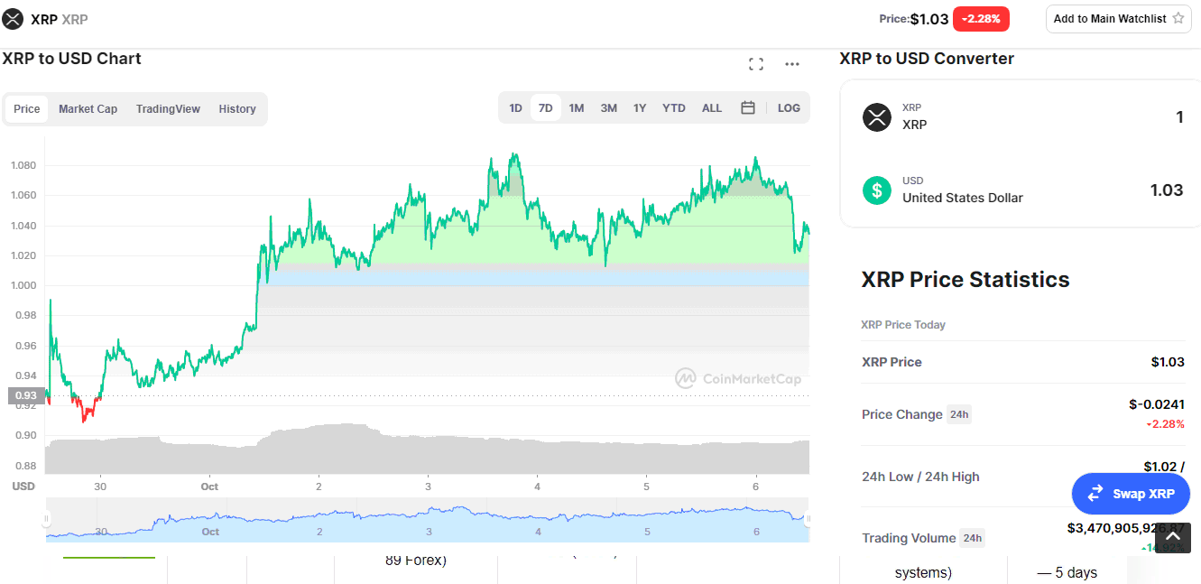1201x584 pixels.
Task: Click the -2.28% price change badge
Action: coord(981,19)
